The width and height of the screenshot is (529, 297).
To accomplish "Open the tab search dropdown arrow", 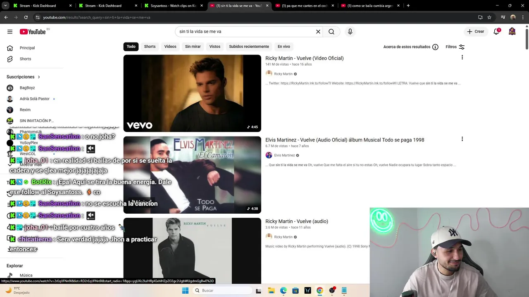I will tap(5, 6).
